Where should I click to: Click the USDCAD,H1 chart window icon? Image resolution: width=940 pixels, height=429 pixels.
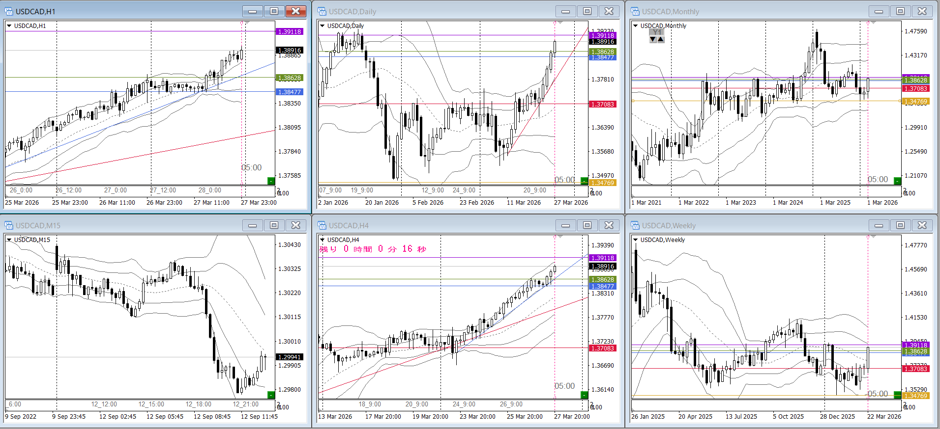(9, 11)
